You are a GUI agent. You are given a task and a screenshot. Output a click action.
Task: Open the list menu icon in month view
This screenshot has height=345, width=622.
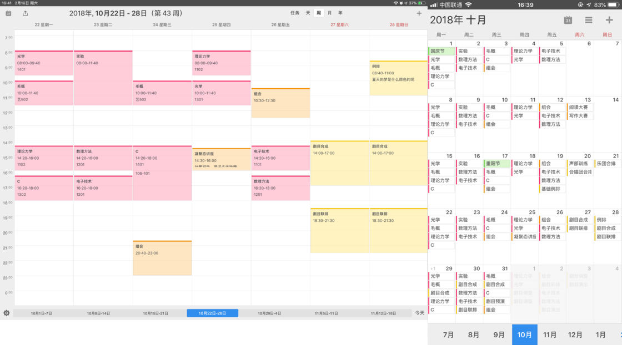click(x=589, y=20)
